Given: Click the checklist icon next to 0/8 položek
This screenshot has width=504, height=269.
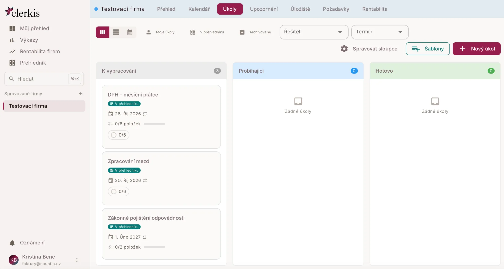Looking at the screenshot, I should point(111,124).
